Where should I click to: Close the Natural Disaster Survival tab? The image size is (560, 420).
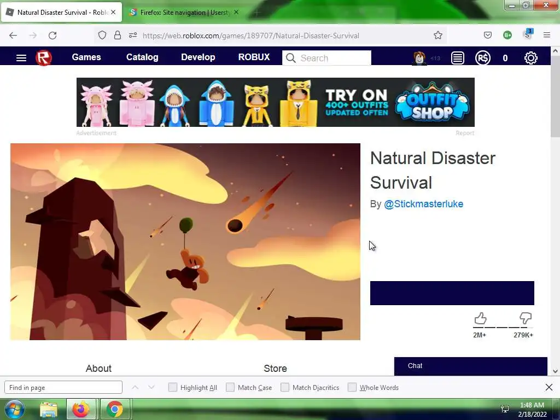pos(113,12)
